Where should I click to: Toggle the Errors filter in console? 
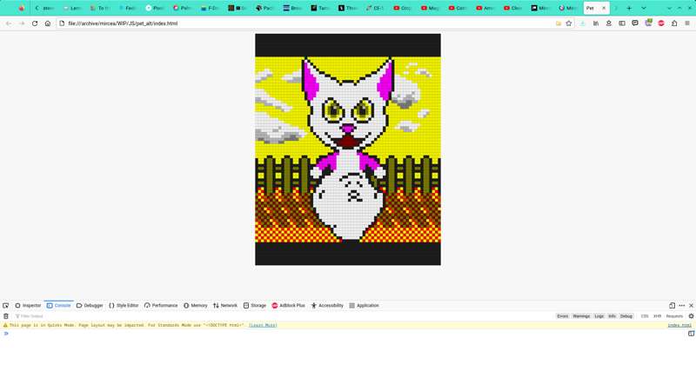563,316
